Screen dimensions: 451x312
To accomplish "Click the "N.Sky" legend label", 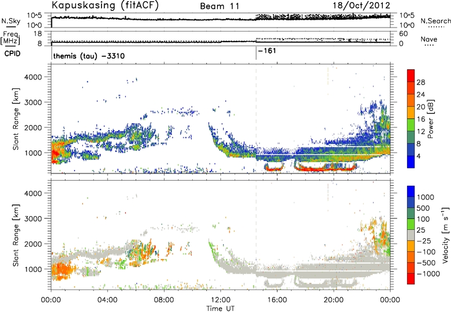I will pos(11,21).
